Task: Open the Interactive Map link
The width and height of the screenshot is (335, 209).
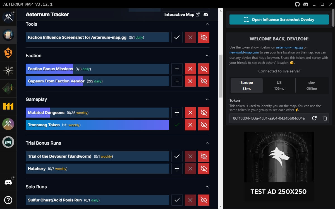Action: click(x=182, y=14)
